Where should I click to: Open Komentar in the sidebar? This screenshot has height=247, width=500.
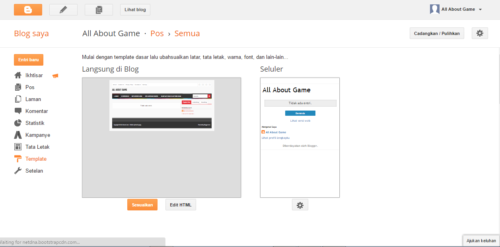(x=37, y=111)
